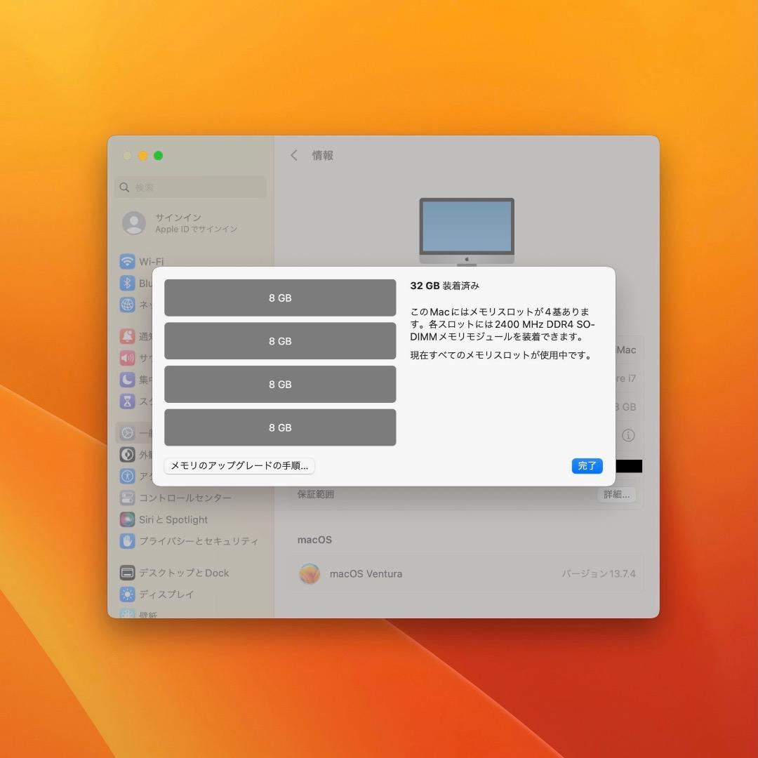
Task: Open the Network globe icon
Action: [127, 305]
